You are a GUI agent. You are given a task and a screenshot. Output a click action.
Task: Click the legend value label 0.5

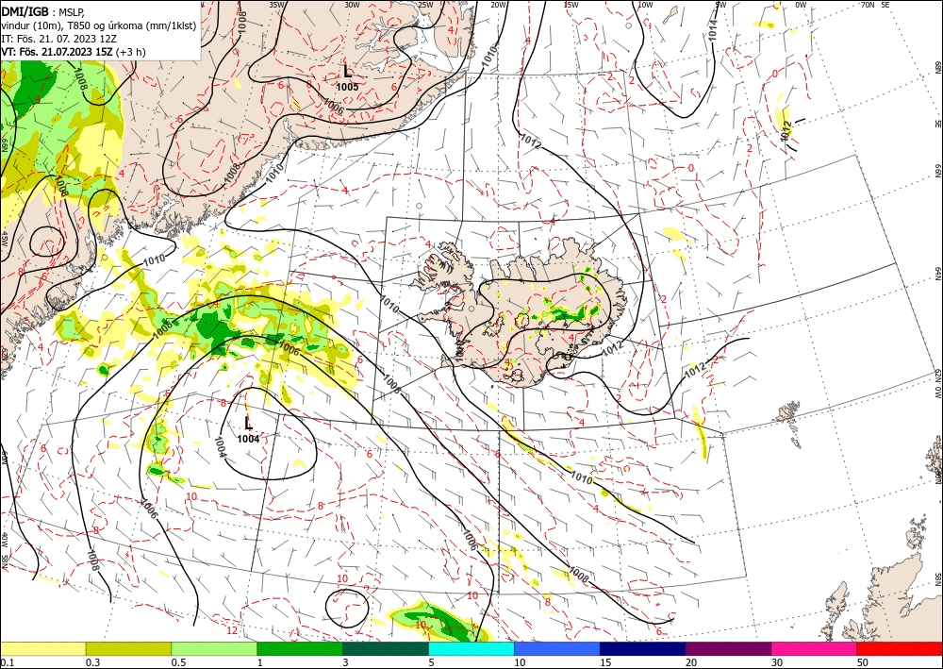click(x=178, y=662)
